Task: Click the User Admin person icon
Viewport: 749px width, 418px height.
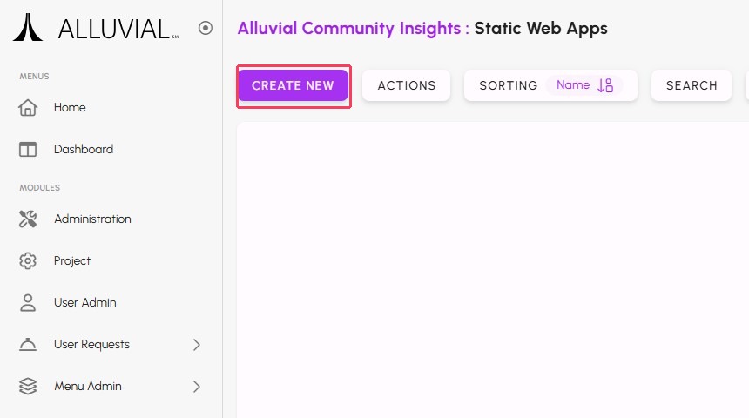Action: tap(28, 303)
